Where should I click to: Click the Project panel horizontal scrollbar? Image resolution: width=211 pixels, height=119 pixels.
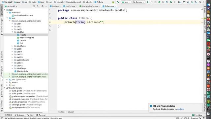pos(23,112)
